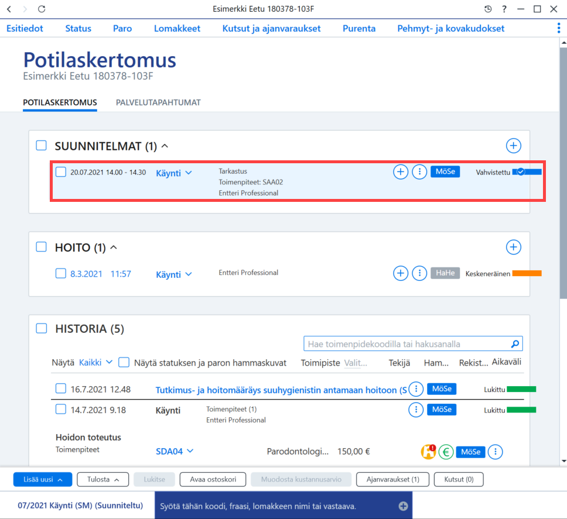Click the orange warning icon on the SDA04 row
567x519 pixels.
pyautogui.click(x=428, y=452)
